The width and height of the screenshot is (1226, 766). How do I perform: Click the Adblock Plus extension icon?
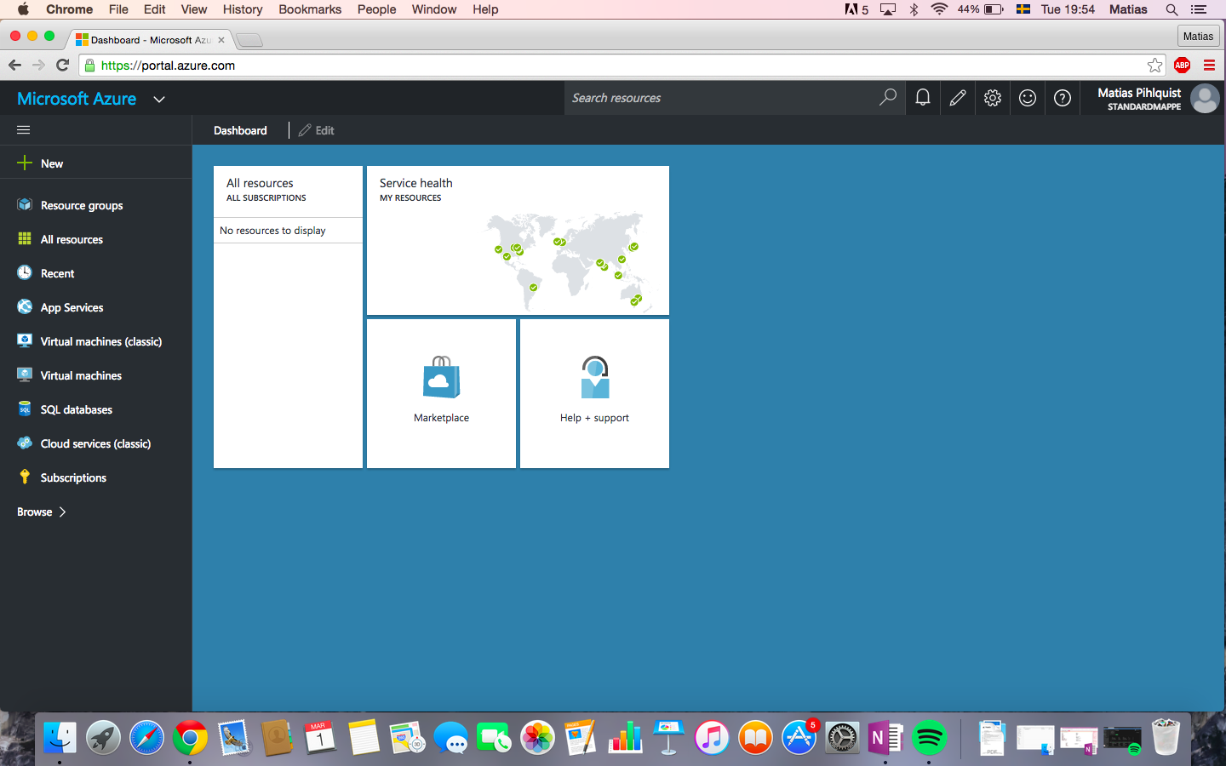(1182, 65)
